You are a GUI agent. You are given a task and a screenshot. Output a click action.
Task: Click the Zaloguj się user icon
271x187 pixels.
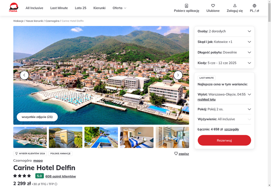point(235,6)
